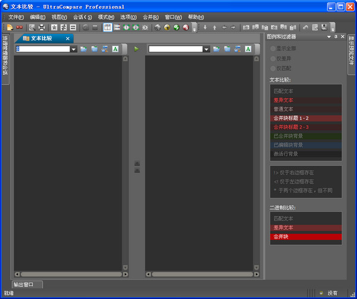This screenshot has width=357, height=299.
Task: Click the red 合并块 color swatch
Action: pos(306,237)
